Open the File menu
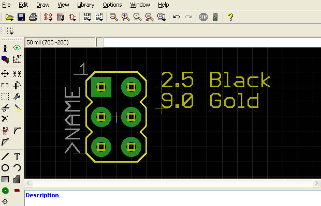 pos(6,5)
